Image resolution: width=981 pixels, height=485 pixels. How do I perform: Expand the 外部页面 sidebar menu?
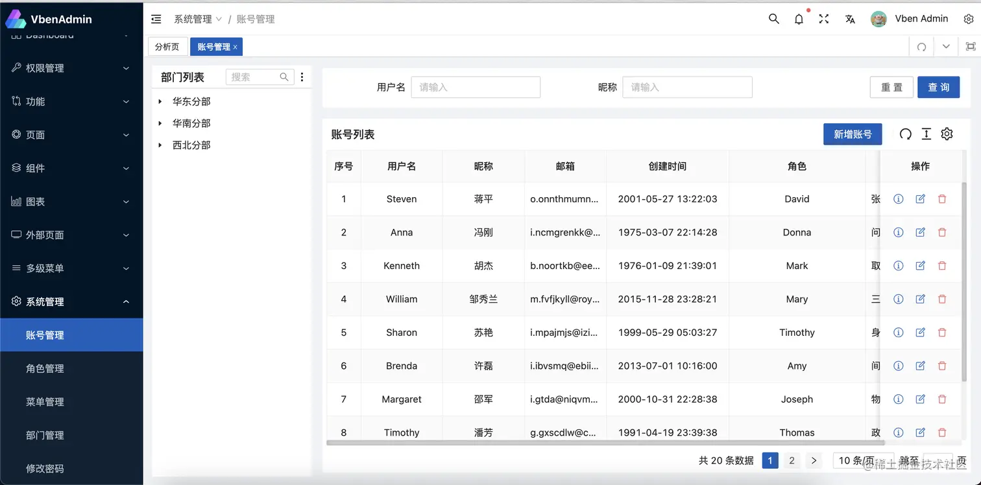tap(71, 235)
